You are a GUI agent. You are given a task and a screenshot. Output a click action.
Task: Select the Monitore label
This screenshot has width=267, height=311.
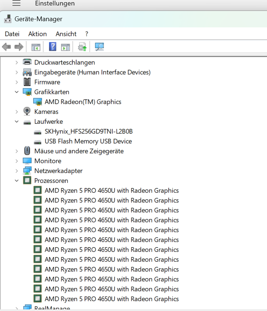coord(48,161)
